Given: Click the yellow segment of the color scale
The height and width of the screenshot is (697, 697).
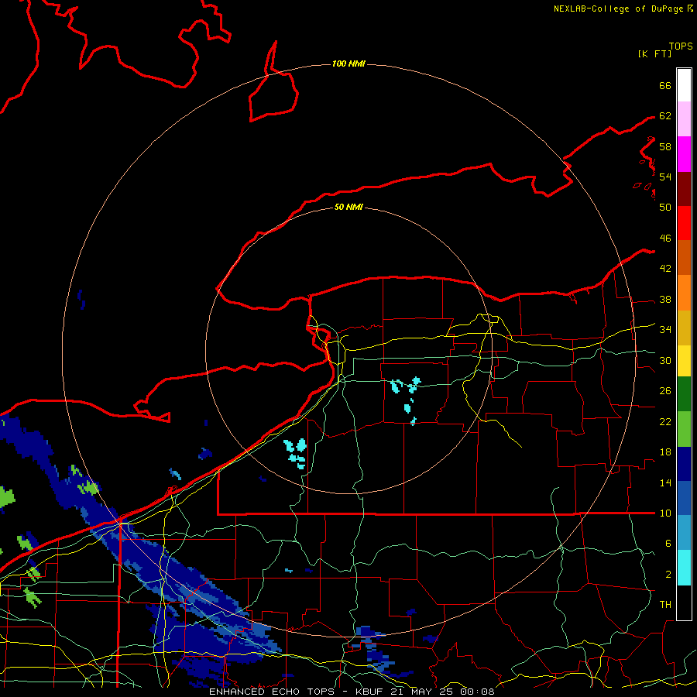Looking at the screenshot, I should pos(684,361).
